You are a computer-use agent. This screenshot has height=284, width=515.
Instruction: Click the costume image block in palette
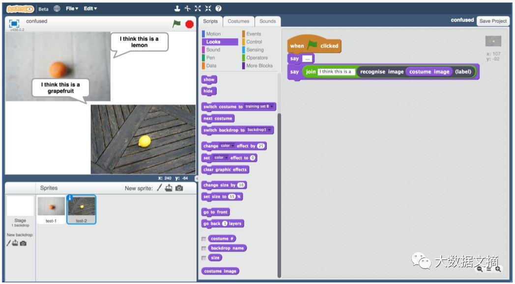point(220,271)
